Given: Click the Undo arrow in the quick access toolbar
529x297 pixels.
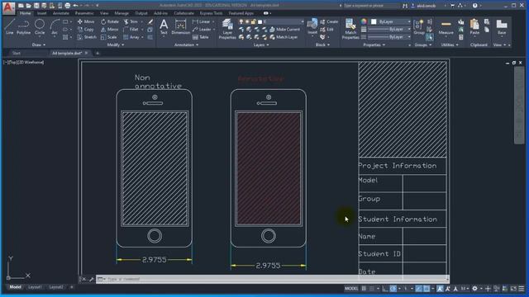Looking at the screenshot, I should 75,6.
